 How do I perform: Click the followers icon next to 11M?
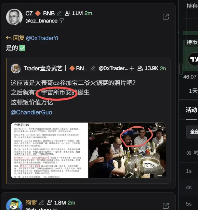pos(68,13)
